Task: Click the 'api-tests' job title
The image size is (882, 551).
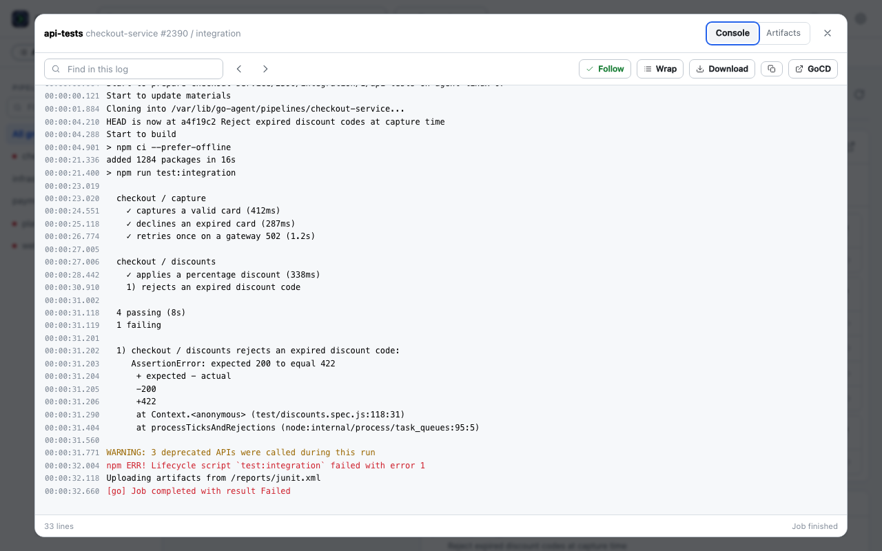Action: (x=63, y=33)
